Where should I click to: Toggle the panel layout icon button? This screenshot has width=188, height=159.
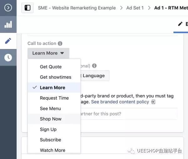[x=28, y=8]
